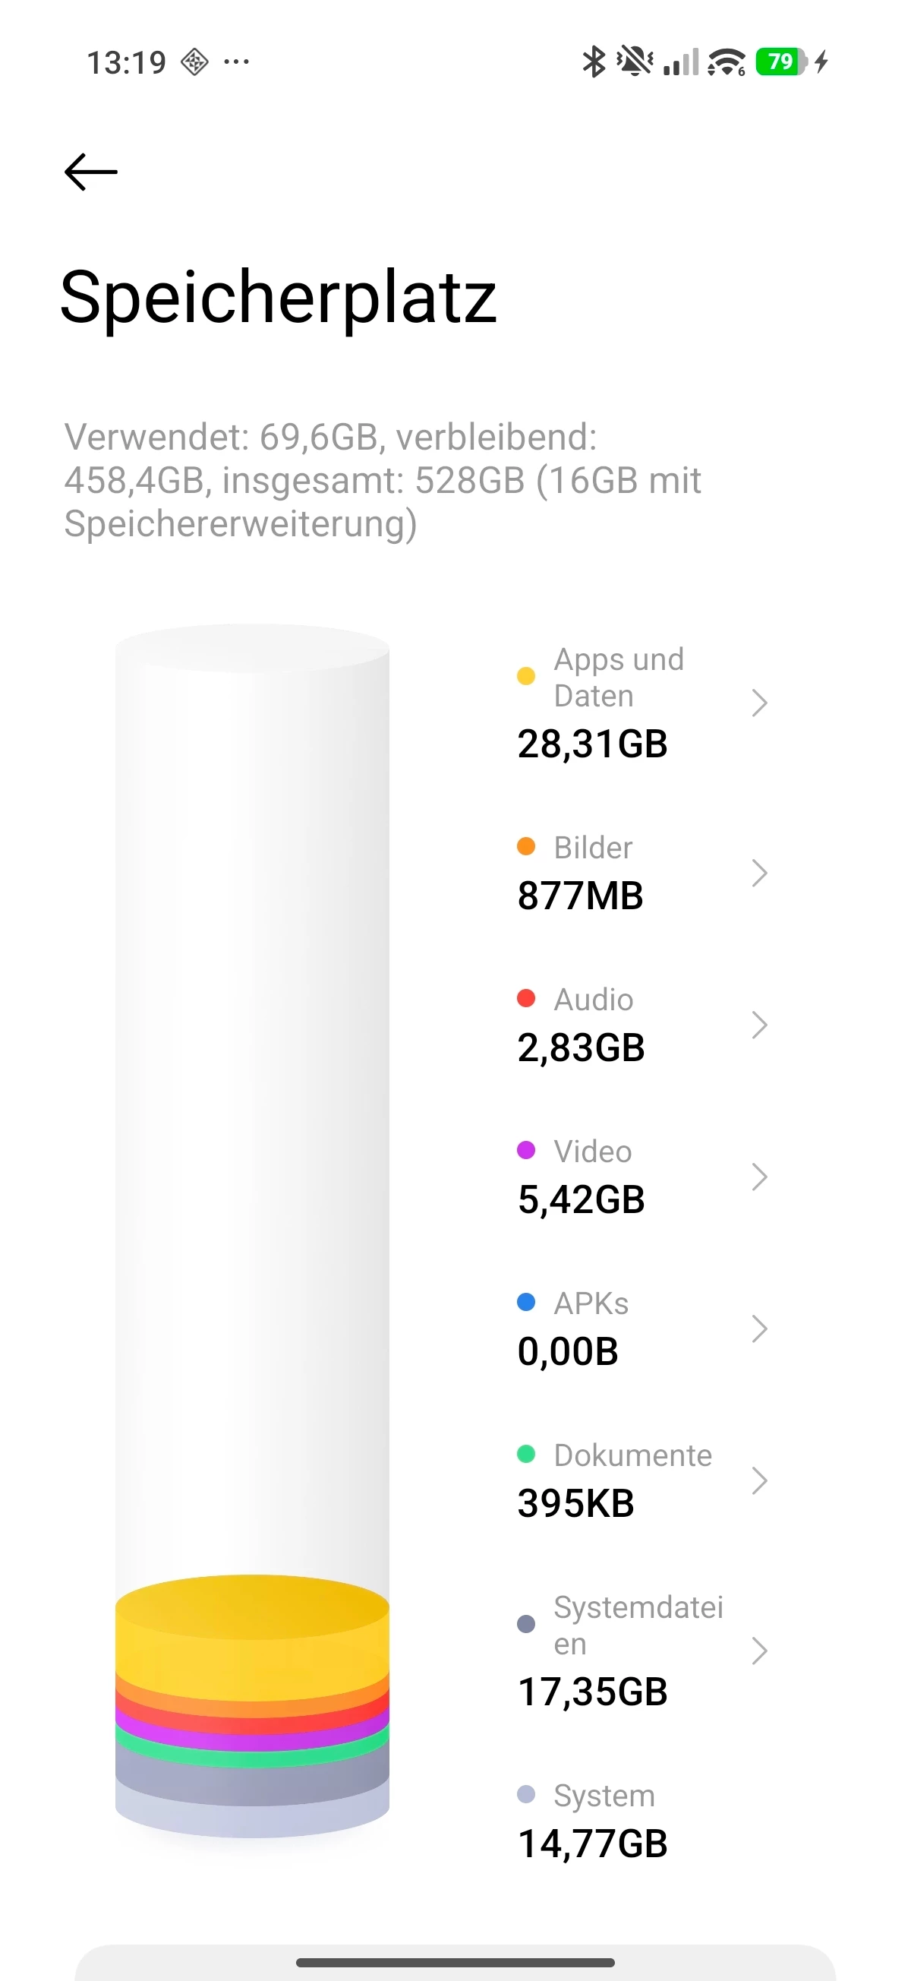The image size is (911, 1981).
Task: Tap the cellular signal strength icon
Action: 681,62
